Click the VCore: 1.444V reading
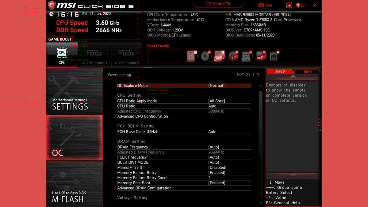Image resolution: width=368 pixels, height=207 pixels. pyautogui.click(x=159, y=25)
